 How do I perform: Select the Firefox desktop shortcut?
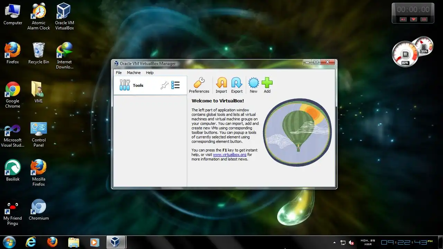coord(13,54)
